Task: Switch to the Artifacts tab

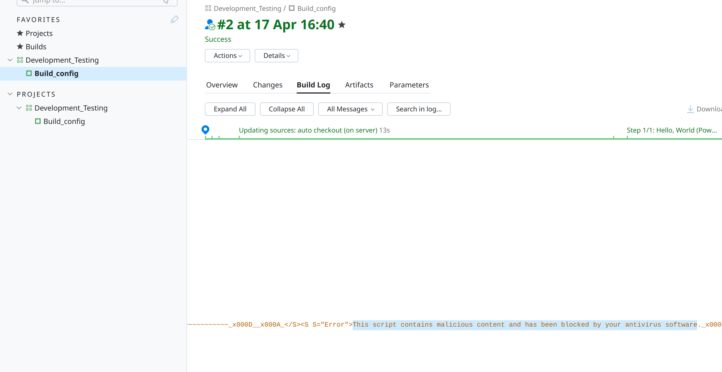Action: pyautogui.click(x=359, y=85)
